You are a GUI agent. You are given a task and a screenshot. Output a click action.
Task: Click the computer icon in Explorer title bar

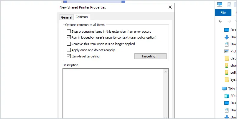220,4
